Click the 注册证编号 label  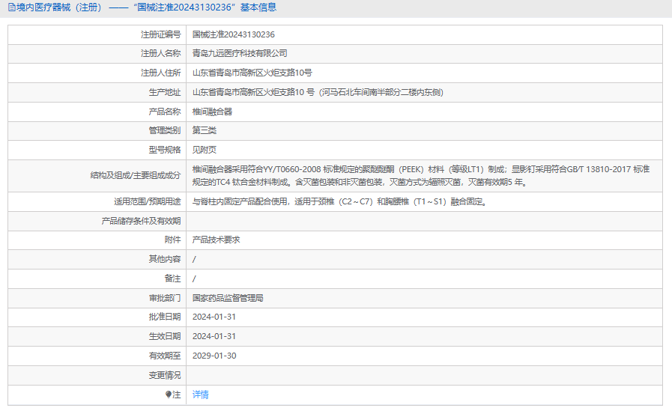[x=161, y=34]
